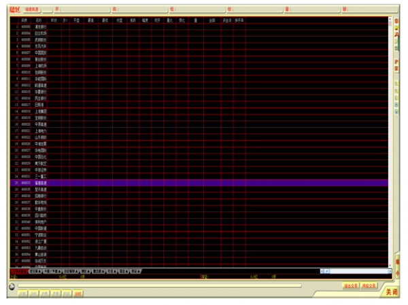Select the 东风汽车 stock row

pyautogui.click(x=199, y=46)
